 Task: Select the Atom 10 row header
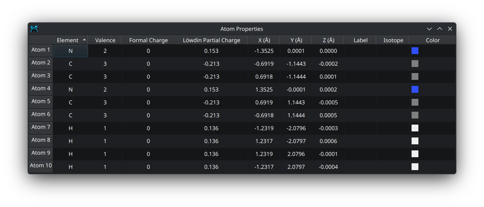click(x=41, y=167)
